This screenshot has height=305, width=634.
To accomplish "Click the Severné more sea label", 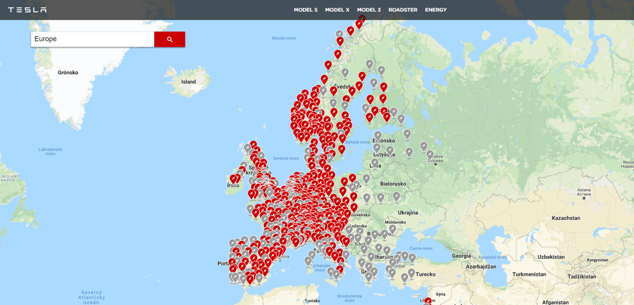I will pos(286,158).
